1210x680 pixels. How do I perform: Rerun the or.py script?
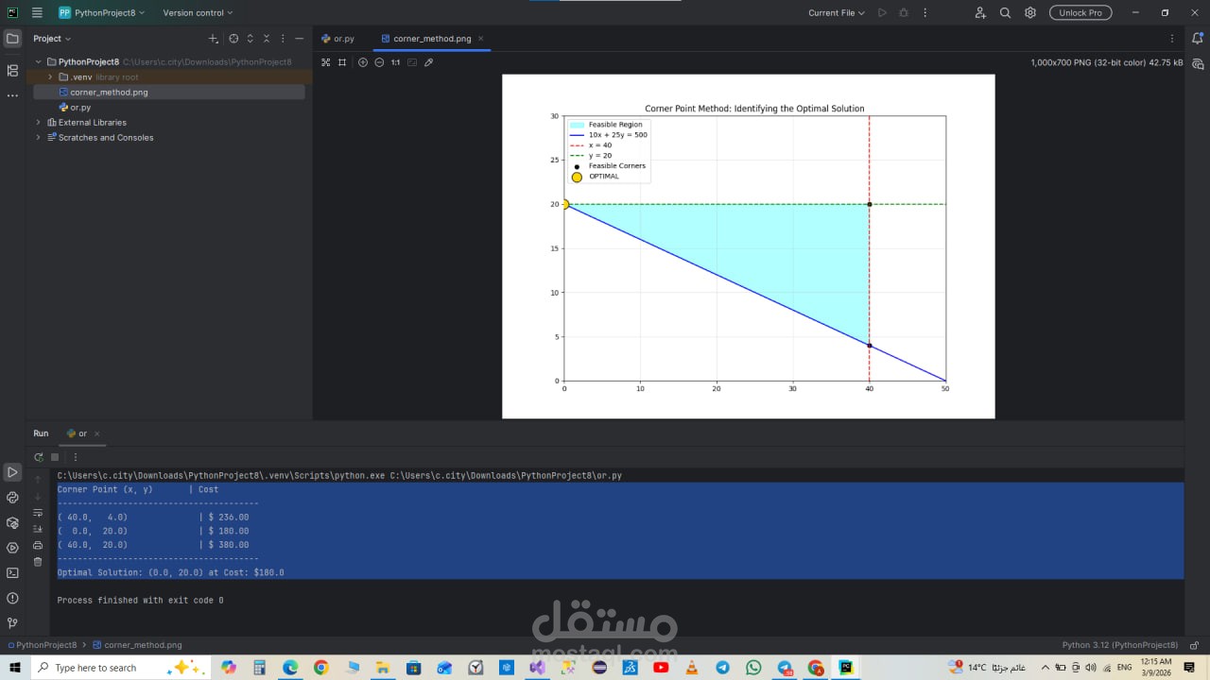pyautogui.click(x=38, y=456)
